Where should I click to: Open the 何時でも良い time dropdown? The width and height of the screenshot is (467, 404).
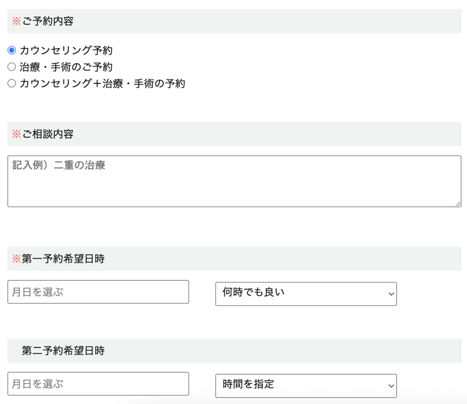pos(306,294)
